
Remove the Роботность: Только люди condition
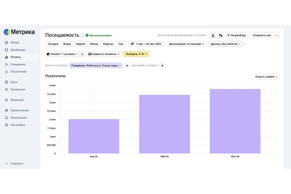click(x=120, y=65)
